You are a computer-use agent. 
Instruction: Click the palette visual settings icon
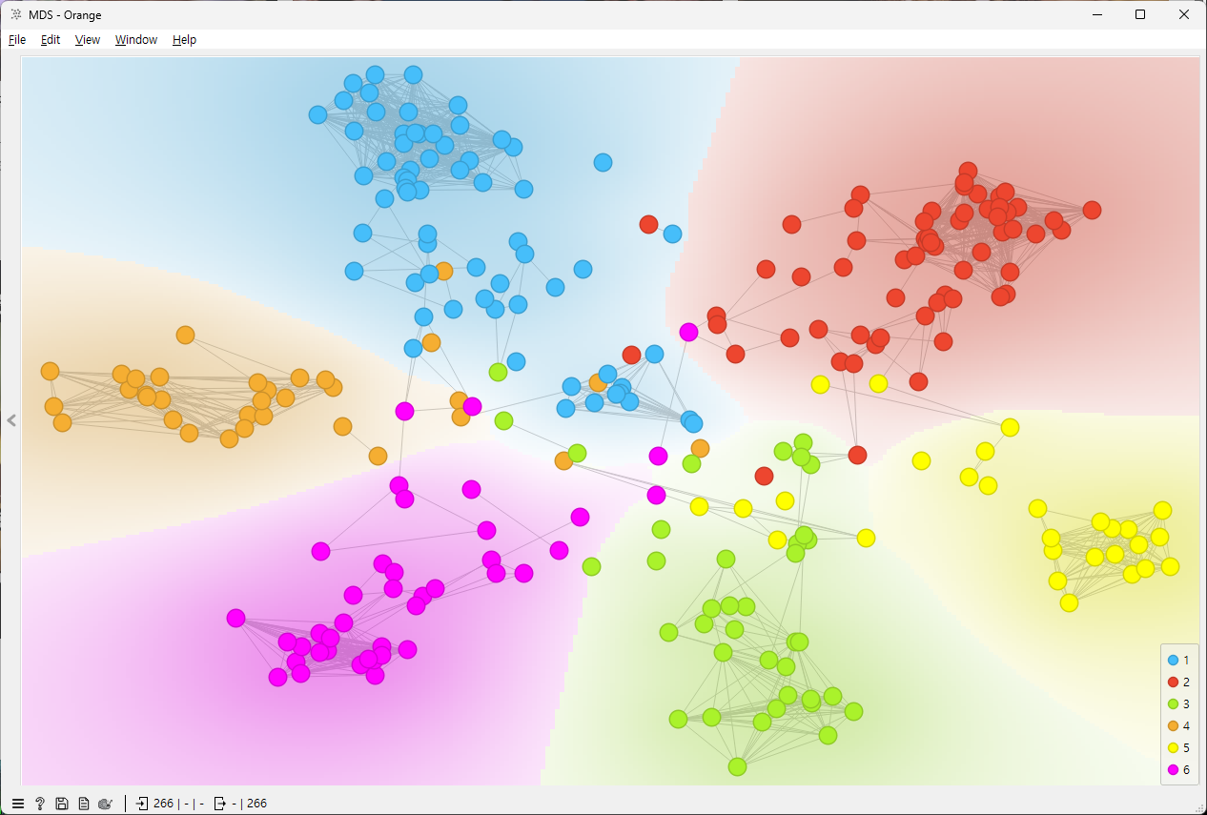pyautogui.click(x=106, y=804)
